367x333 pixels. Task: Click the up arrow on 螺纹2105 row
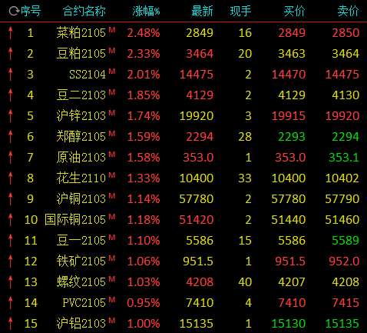coord(11,282)
